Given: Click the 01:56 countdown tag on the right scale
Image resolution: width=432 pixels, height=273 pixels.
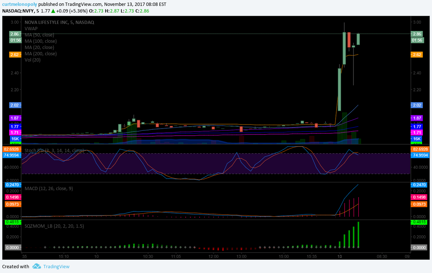Looking at the screenshot, I should point(417,40).
